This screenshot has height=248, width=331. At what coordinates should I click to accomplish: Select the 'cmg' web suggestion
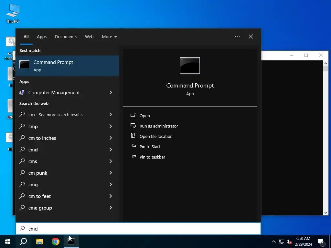pos(33,185)
